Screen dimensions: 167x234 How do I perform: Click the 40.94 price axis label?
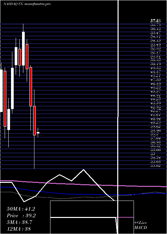155,119
